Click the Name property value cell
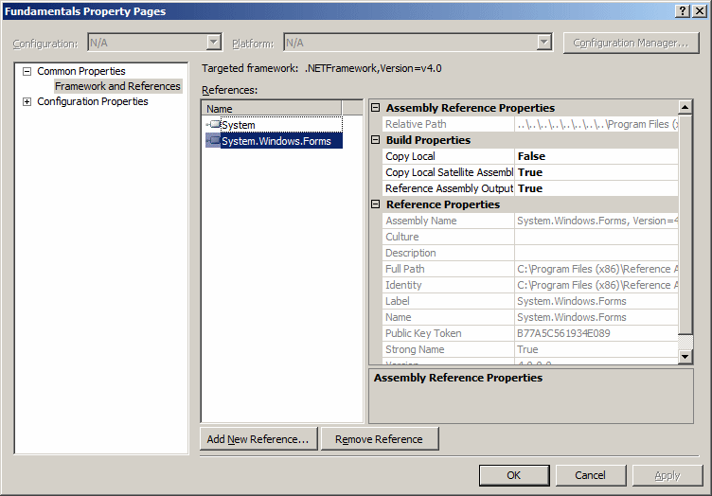 point(596,317)
